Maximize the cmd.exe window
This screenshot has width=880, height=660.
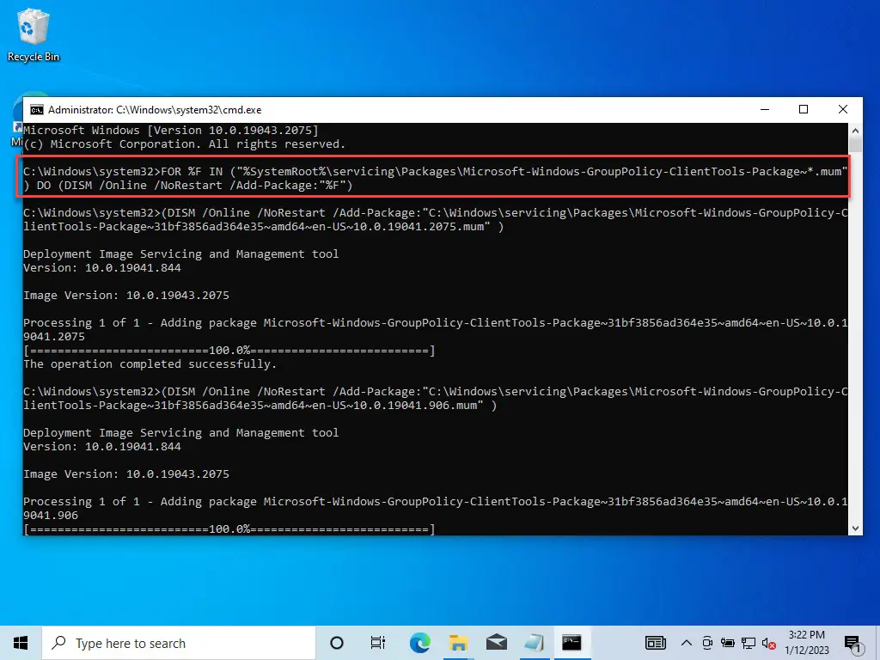pos(804,109)
